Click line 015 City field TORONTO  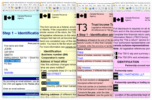tap(61, 83)
